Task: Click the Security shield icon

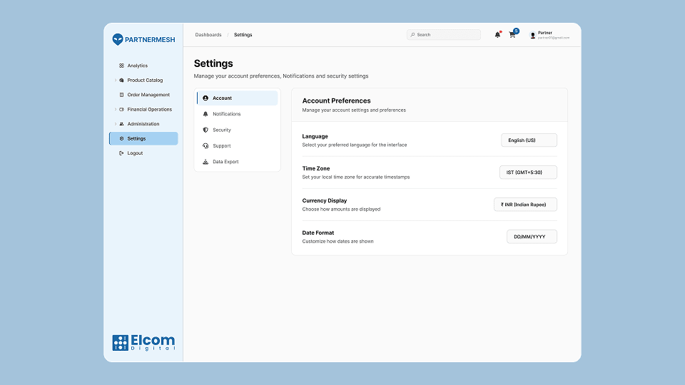Action: coord(205,130)
